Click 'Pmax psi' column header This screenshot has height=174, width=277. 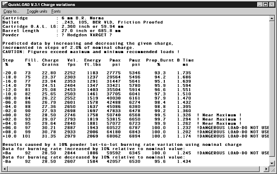[x=115, y=62]
